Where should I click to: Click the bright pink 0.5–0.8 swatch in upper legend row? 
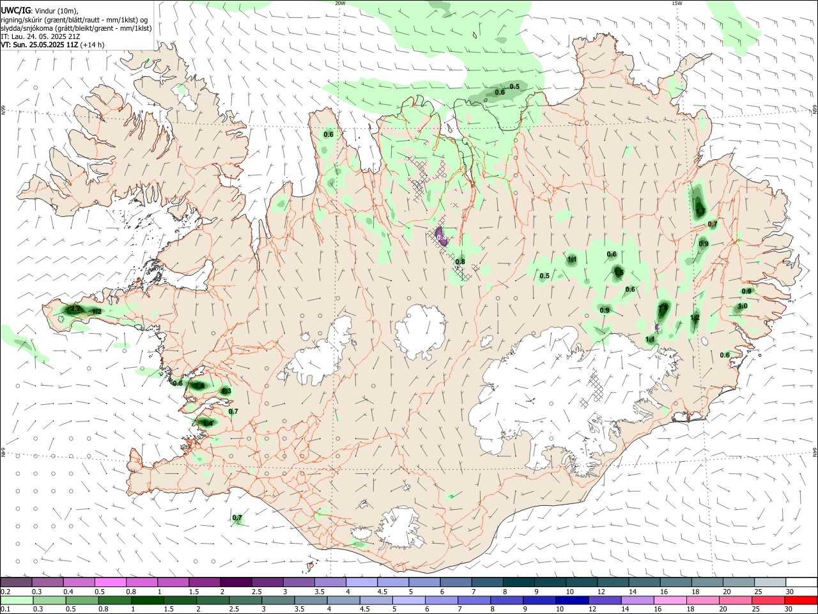[110, 582]
